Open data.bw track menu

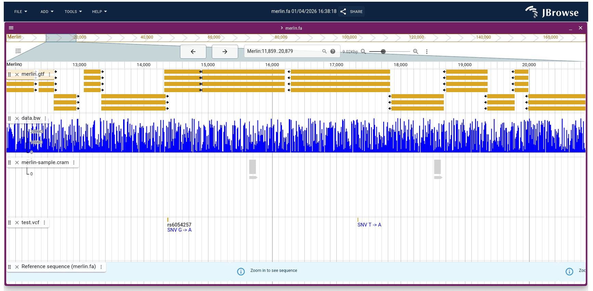(46, 118)
